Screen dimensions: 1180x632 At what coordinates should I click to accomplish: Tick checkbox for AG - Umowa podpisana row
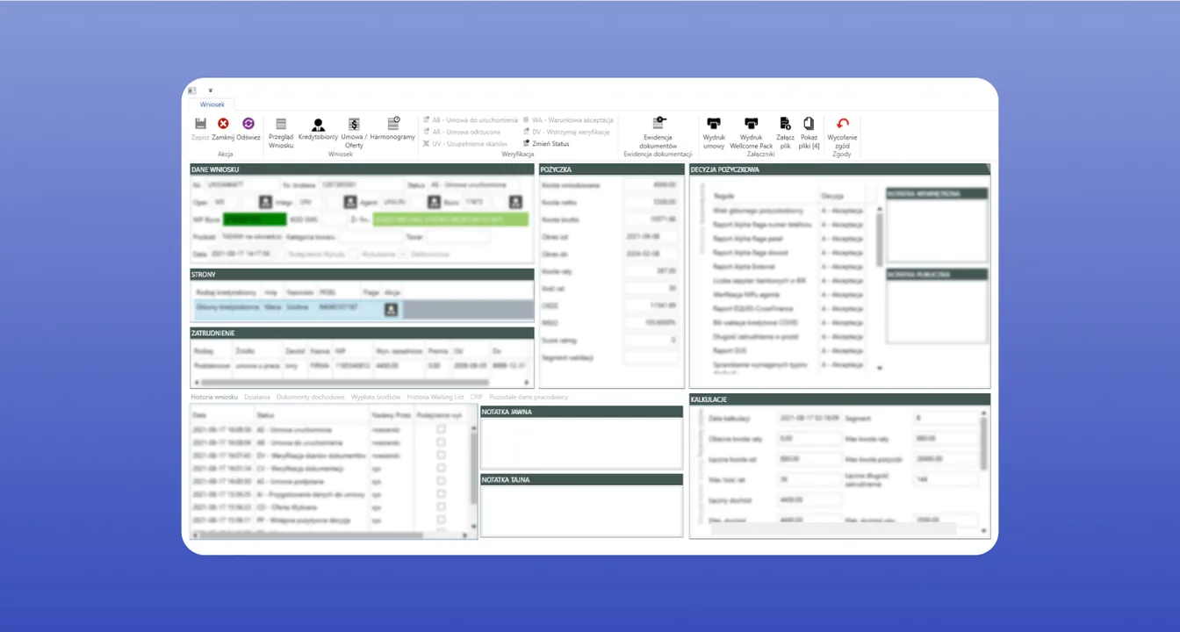pos(441,481)
